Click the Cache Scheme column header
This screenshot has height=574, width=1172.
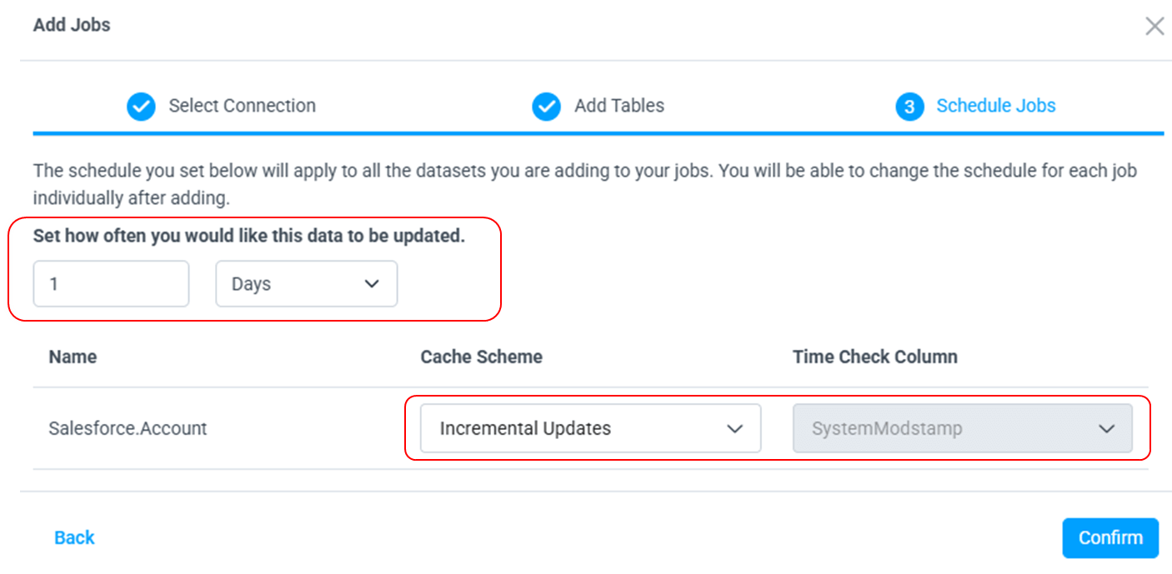click(x=481, y=357)
